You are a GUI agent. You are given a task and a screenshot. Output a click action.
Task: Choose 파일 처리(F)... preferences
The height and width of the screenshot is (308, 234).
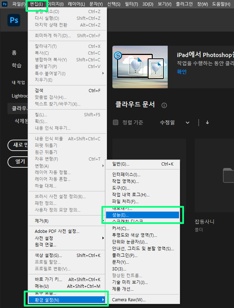pyautogui.click(x=143, y=202)
